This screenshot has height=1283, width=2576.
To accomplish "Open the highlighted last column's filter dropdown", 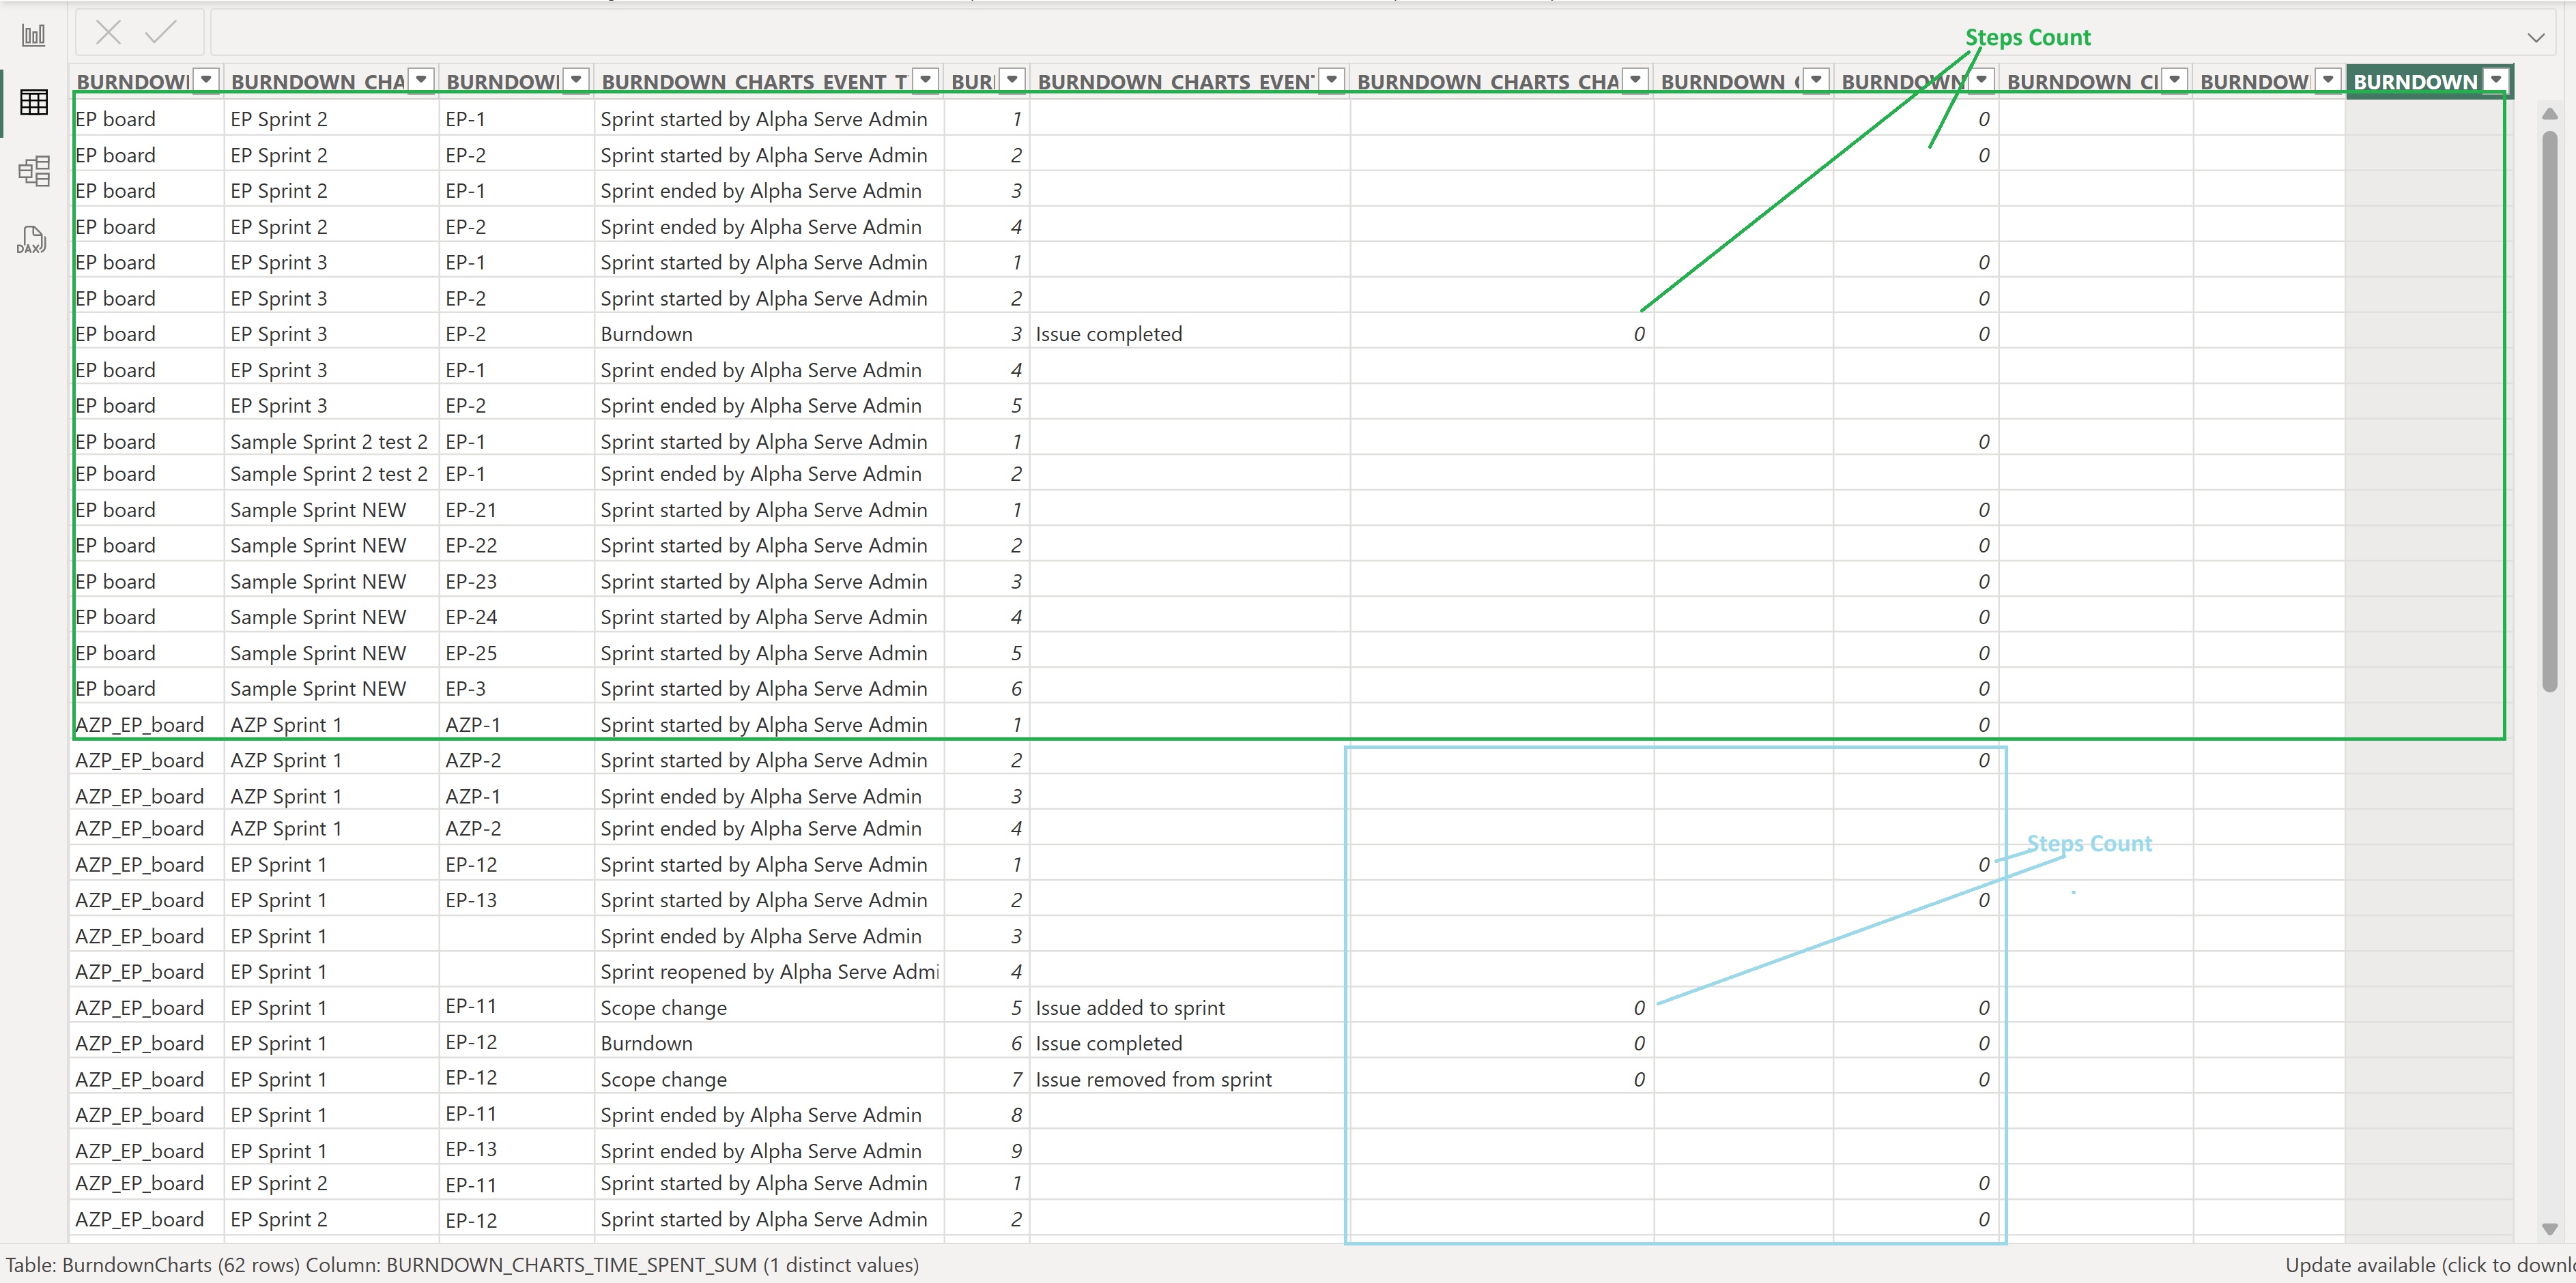I will pos(2496,80).
